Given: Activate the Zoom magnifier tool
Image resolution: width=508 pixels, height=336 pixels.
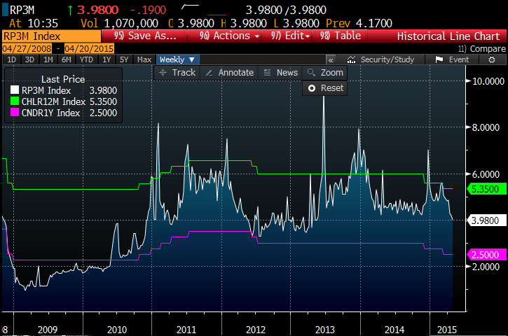Looking at the screenshot, I should point(325,73).
